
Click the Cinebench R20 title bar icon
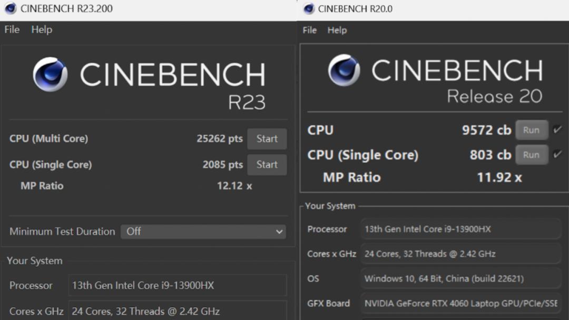[309, 9]
